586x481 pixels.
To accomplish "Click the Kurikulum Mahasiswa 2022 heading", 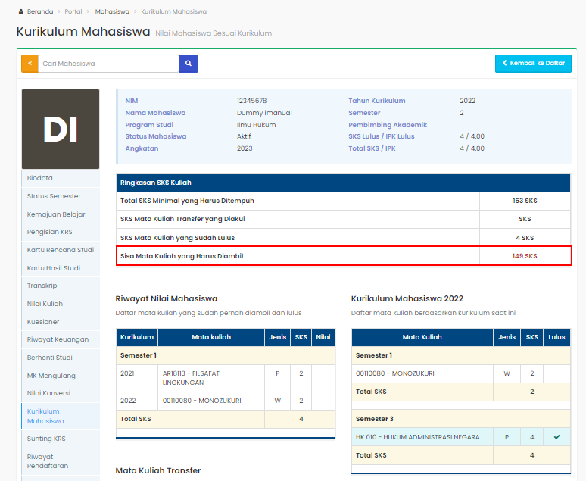I will (407, 299).
